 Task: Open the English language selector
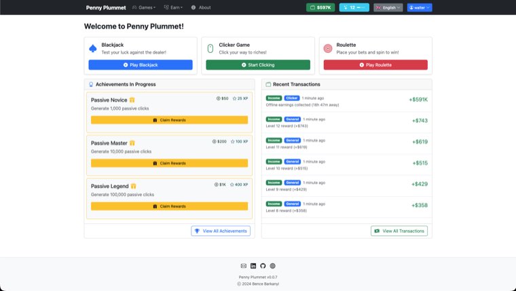(x=388, y=7)
